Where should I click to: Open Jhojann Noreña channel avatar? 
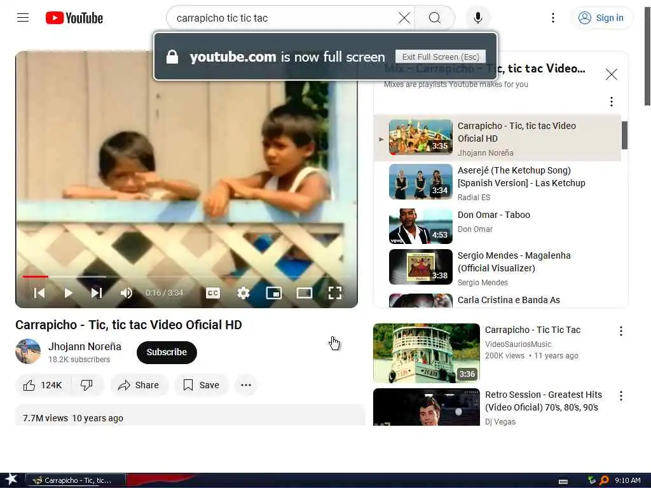coord(28,351)
